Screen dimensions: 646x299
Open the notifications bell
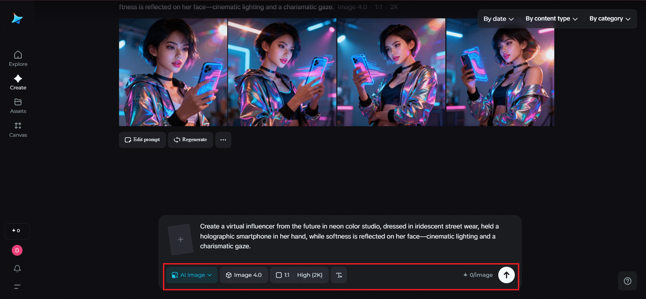tap(17, 268)
